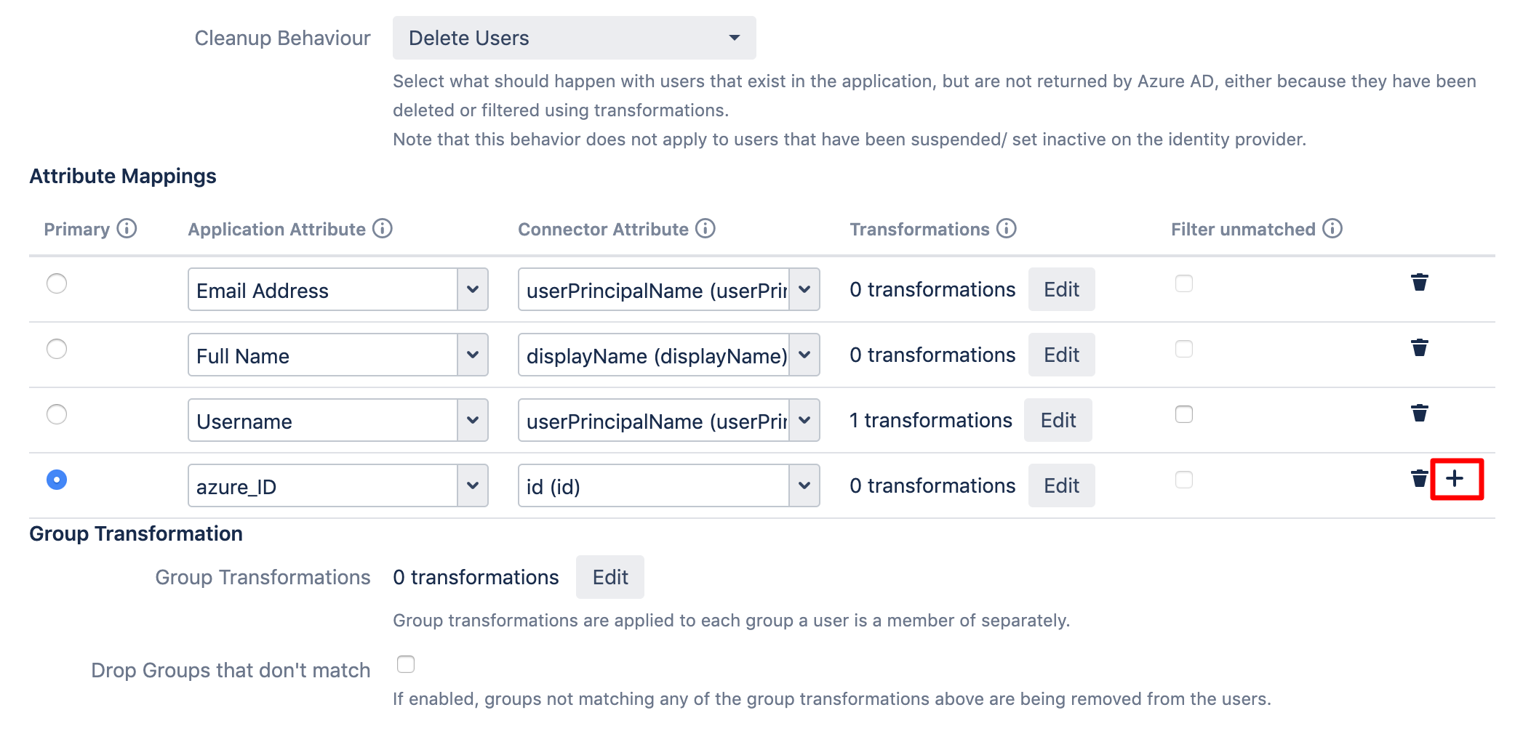Set Email Address as primary attribute
The width and height of the screenshot is (1523, 734).
click(57, 283)
